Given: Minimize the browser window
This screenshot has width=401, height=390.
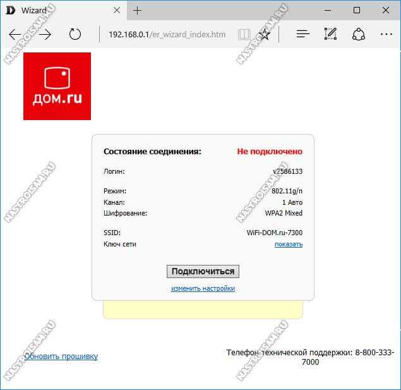Looking at the screenshot, I should (x=328, y=11).
